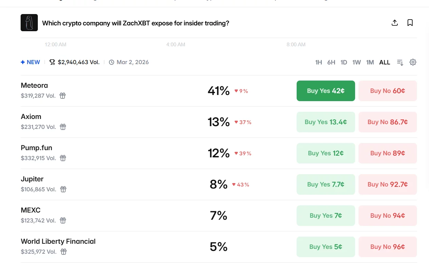The width and height of the screenshot is (429, 265).
Task: Click the Axiom outcome label
Action: pos(31,117)
